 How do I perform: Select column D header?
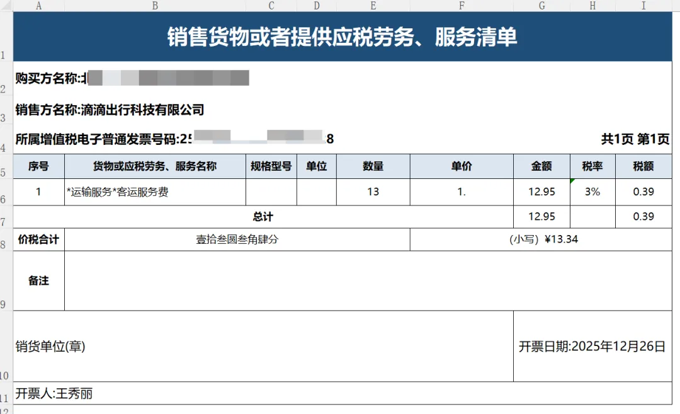pyautogui.click(x=317, y=6)
